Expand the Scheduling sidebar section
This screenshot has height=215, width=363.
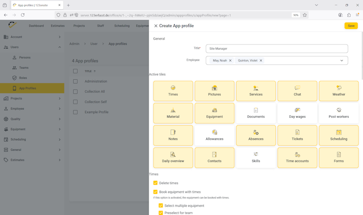[x=32, y=140]
